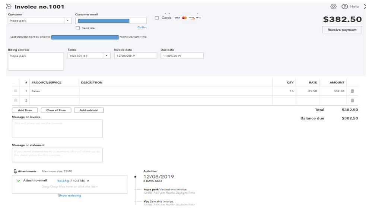
Task: Click the Add subtotal button
Action: (x=89, y=110)
